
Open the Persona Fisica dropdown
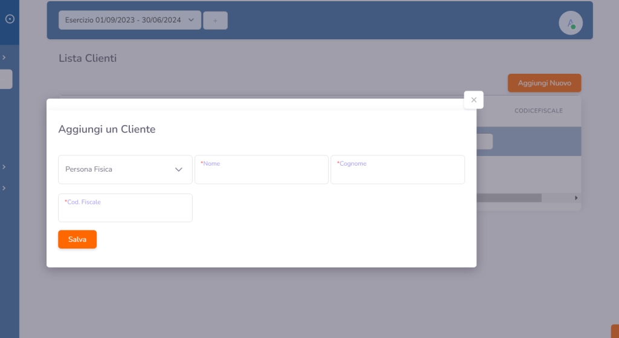pyautogui.click(x=125, y=169)
